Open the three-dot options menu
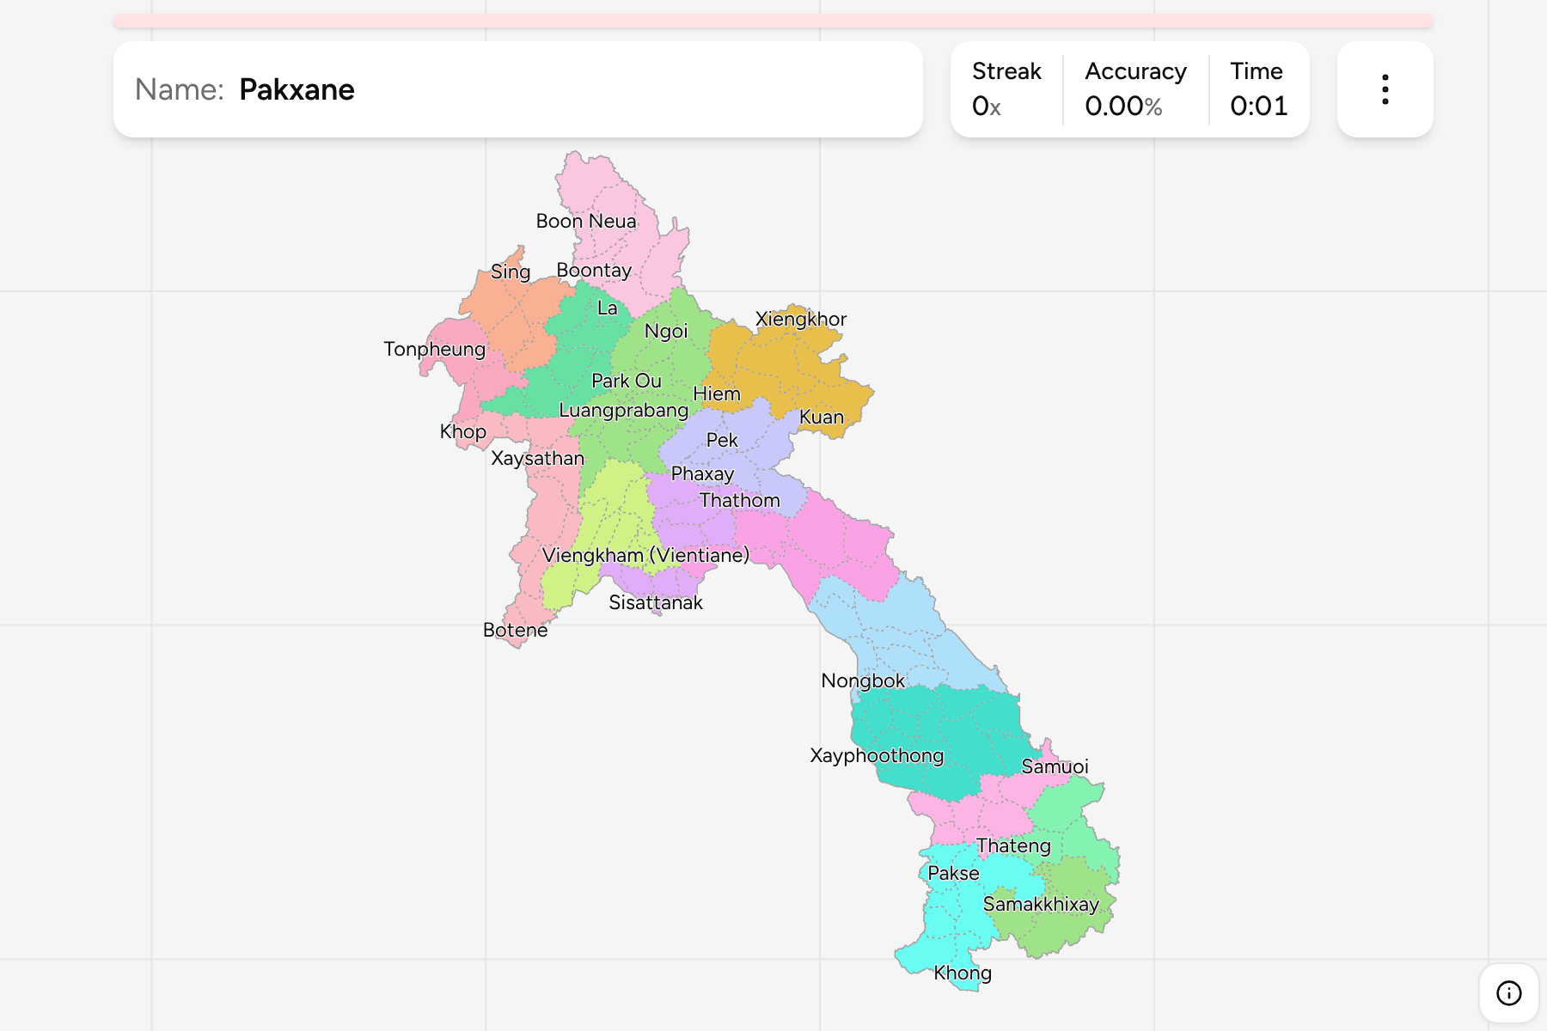Screen dimensions: 1547x1031 [x=1385, y=89]
